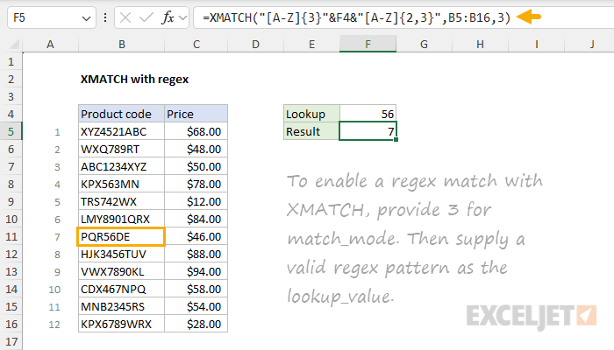This screenshot has height=350, width=614.
Task: Click cell containing KPX563MN
Action: [121, 184]
